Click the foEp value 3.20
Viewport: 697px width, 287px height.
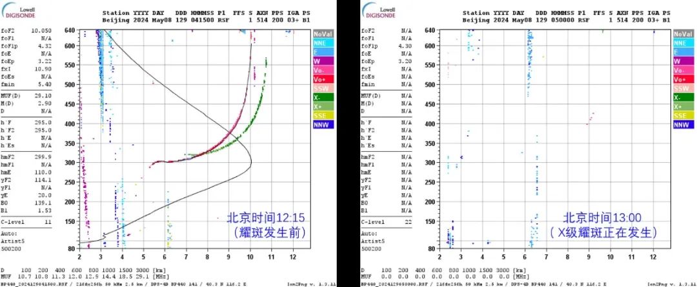coord(405,61)
